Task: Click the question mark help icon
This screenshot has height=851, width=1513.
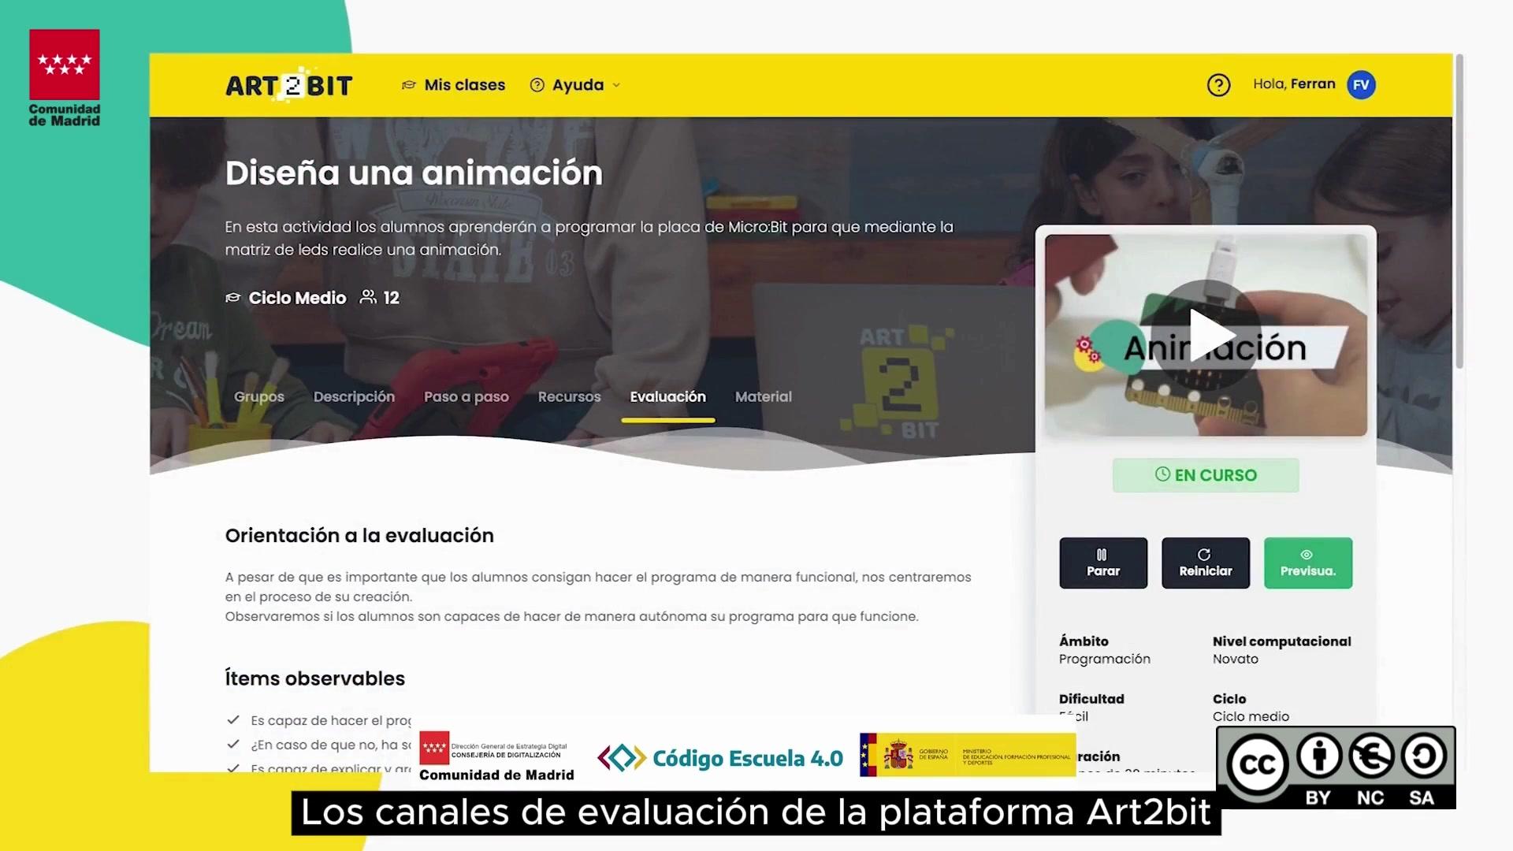Action: (x=1218, y=85)
